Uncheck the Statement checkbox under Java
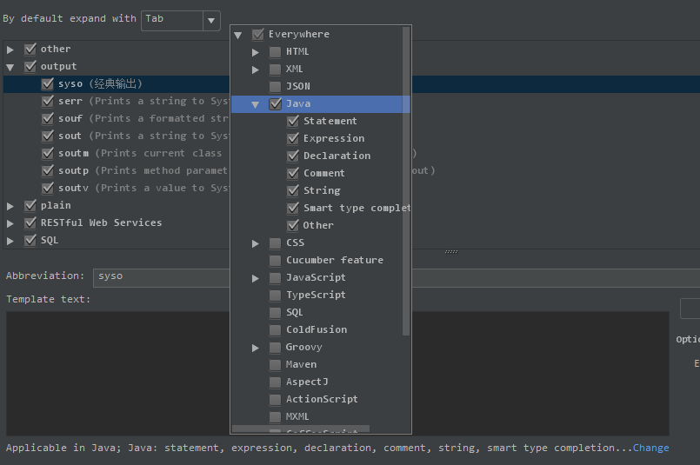The image size is (700, 465). [x=292, y=122]
